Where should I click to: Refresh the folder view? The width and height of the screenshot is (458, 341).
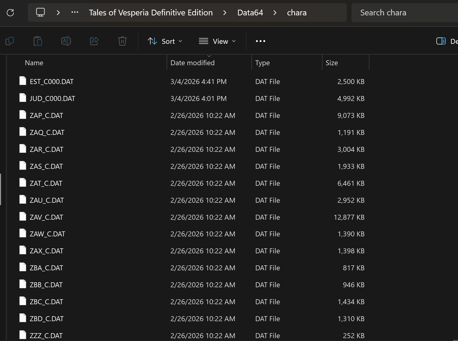pos(10,13)
